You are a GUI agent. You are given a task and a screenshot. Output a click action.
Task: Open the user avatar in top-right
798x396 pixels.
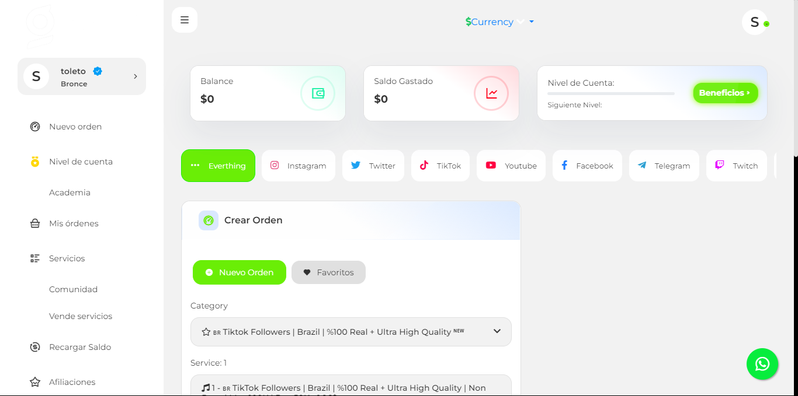[755, 22]
